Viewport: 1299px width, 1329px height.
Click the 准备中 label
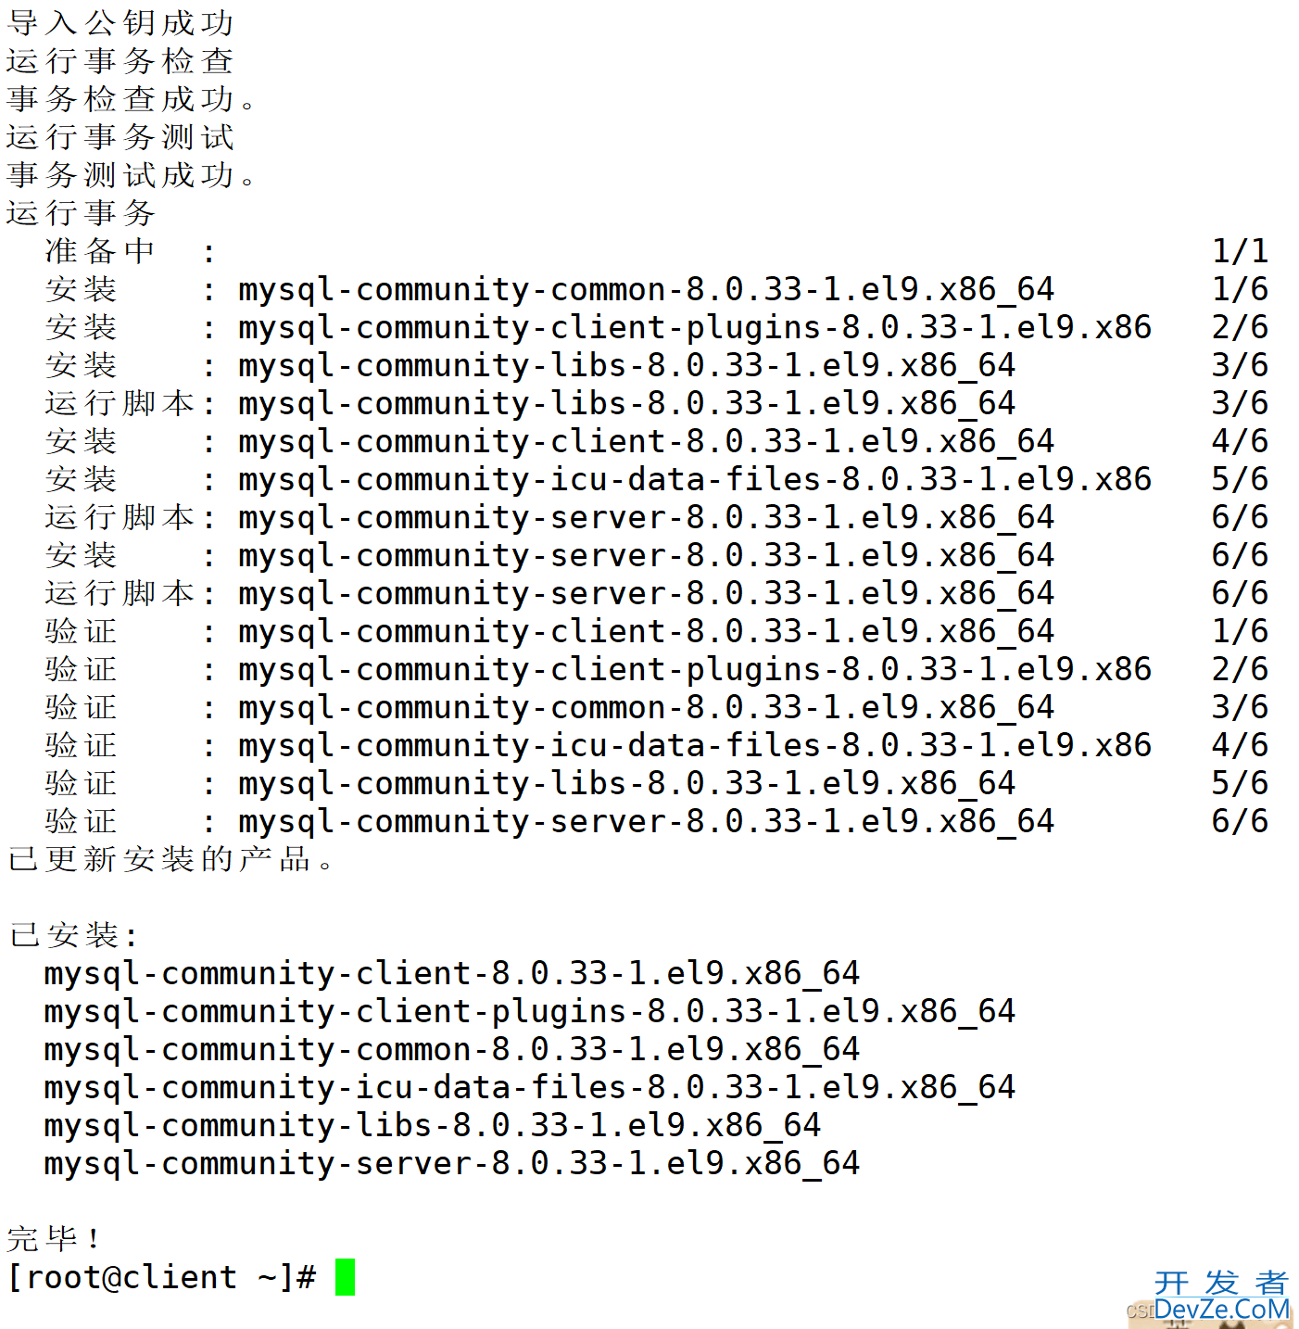point(100,250)
